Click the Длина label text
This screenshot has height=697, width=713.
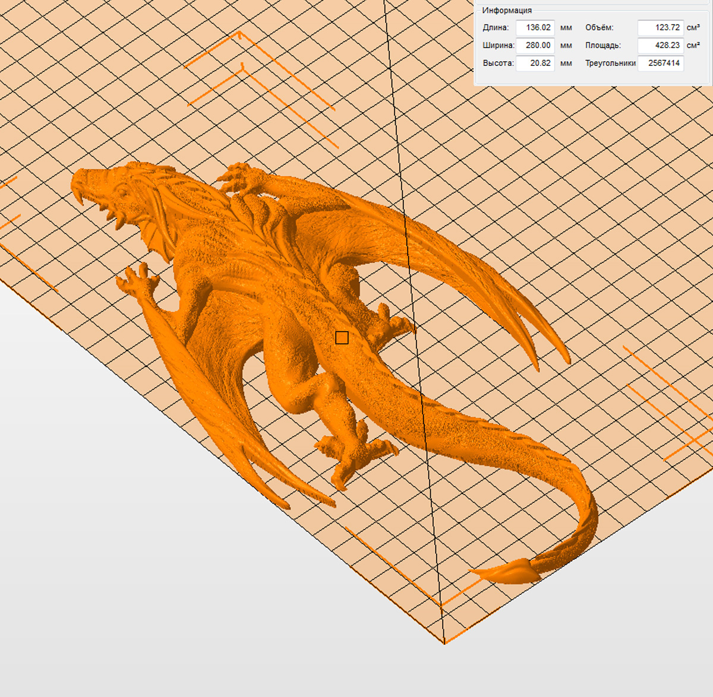tap(496, 27)
